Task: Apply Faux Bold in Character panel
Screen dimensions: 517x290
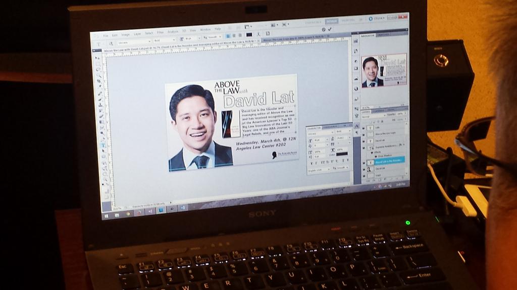Action: (312, 163)
